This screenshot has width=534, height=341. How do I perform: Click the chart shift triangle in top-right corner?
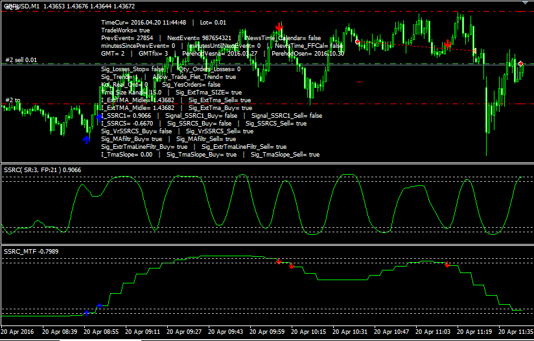coord(526,2)
